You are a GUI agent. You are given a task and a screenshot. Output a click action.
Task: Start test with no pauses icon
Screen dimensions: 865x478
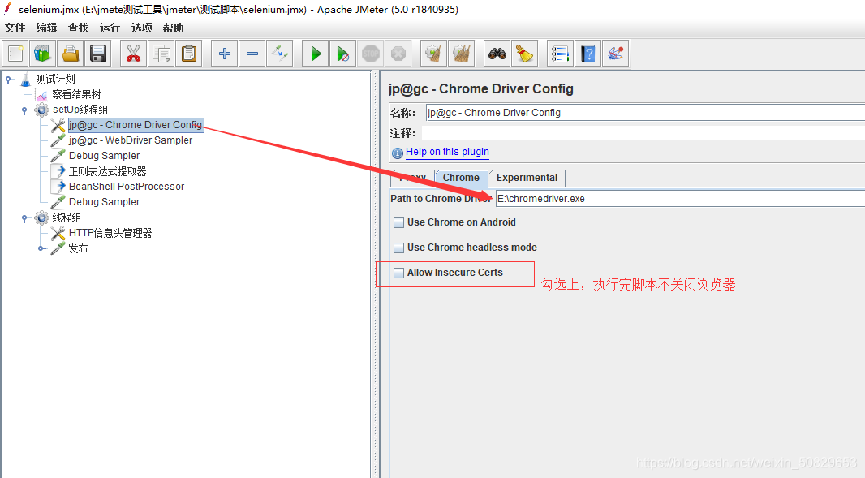point(342,54)
